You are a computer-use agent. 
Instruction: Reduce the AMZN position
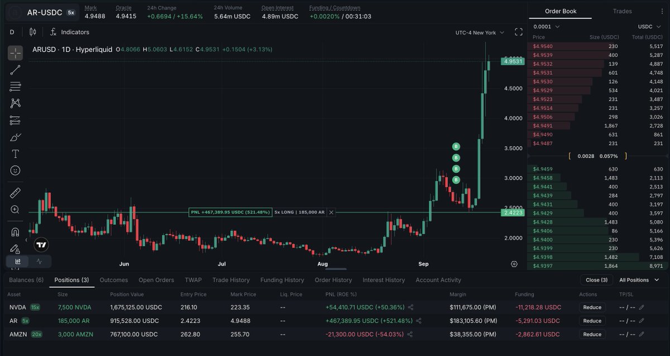point(592,334)
